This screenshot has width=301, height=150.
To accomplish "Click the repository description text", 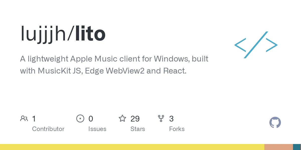I will click(114, 65).
